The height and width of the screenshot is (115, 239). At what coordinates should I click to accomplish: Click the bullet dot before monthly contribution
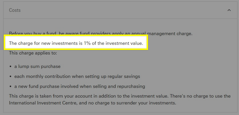[x=11, y=77]
